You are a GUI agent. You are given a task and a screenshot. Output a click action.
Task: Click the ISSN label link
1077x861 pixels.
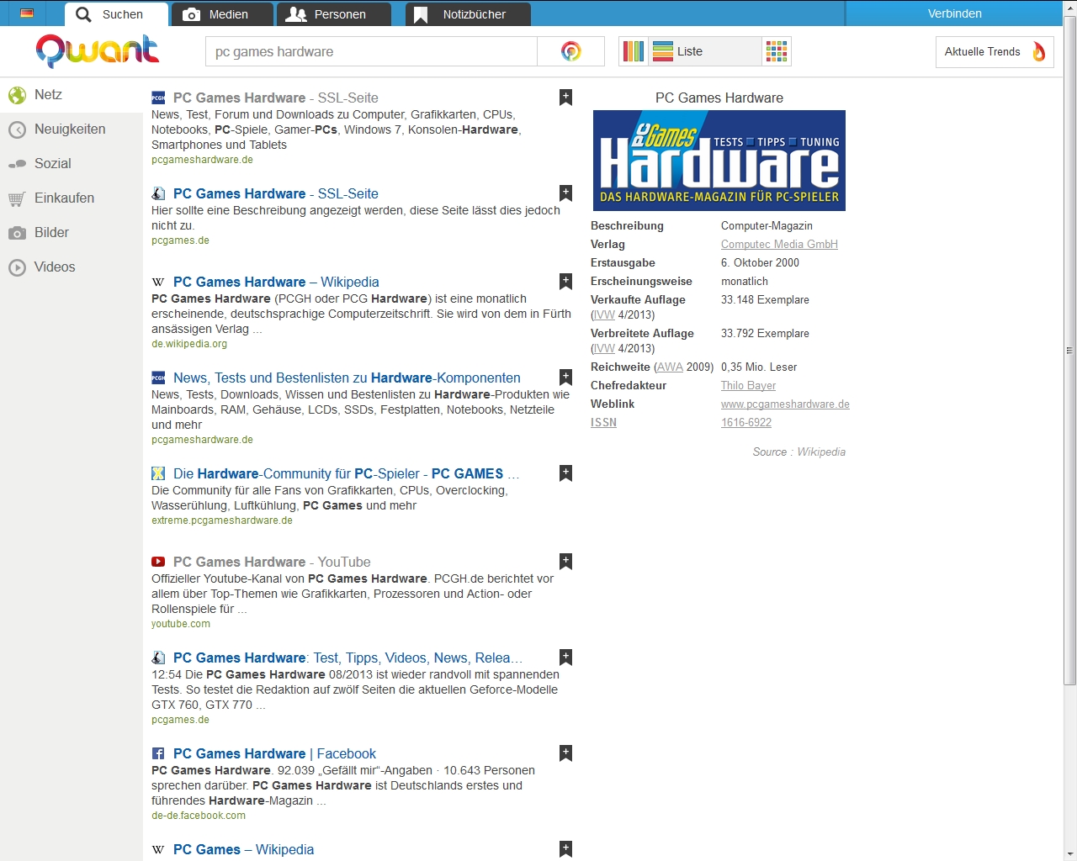[603, 423]
